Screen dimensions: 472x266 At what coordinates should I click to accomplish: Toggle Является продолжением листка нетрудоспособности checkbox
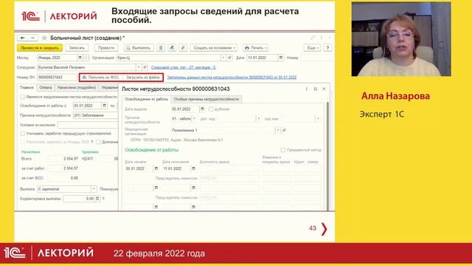tap(23, 97)
